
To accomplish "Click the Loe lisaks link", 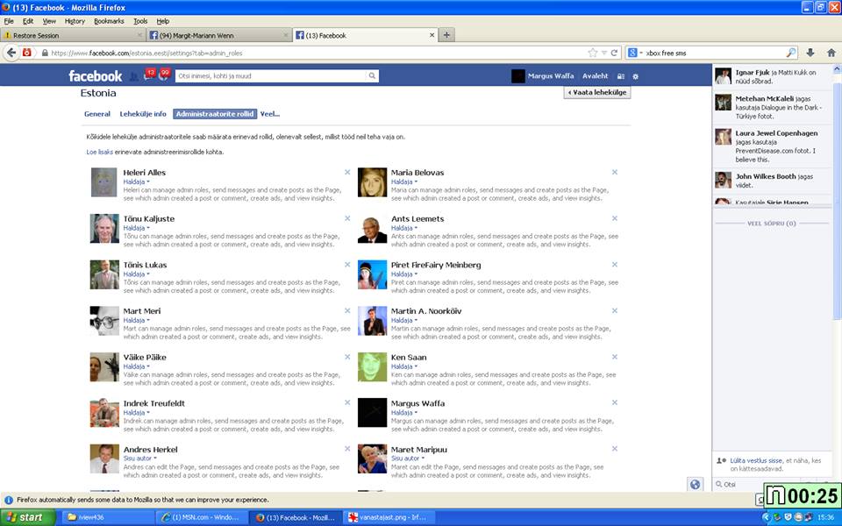I will pyautogui.click(x=99, y=152).
